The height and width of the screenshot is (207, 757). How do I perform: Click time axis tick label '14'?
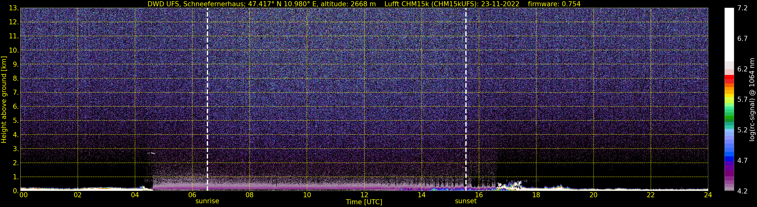[x=421, y=195]
